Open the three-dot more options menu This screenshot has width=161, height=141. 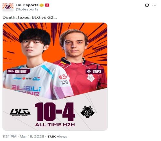click(x=154, y=5)
